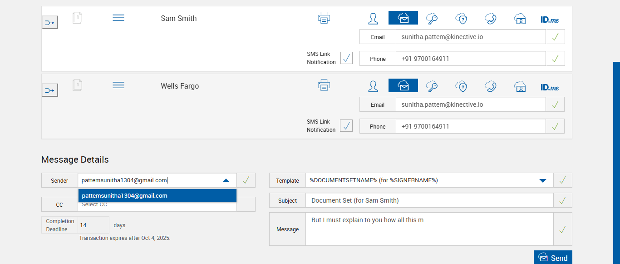This screenshot has width=620, height=264.
Task: Select the person icon for Sam Smith
Action: [x=373, y=19]
